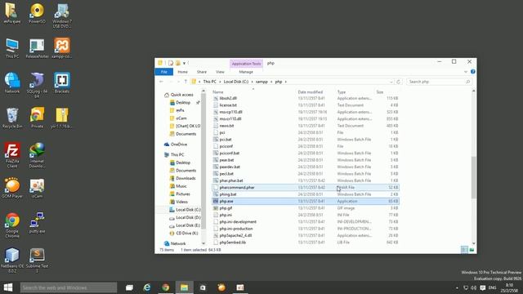The width and height of the screenshot is (523, 294).
Task: Open the ReleaseNotes desktop shortcut
Action: [37, 48]
